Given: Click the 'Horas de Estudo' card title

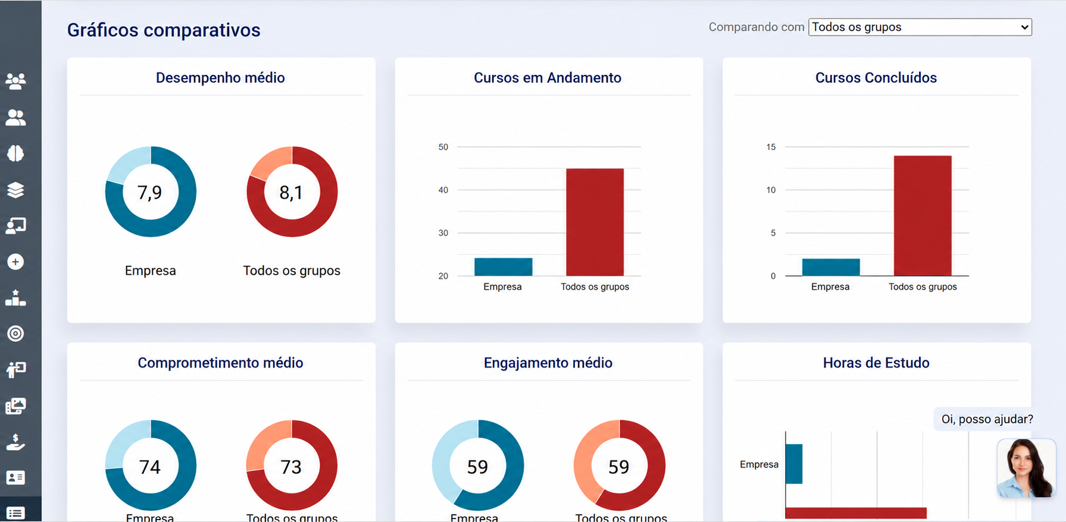Looking at the screenshot, I should pyautogui.click(x=876, y=363).
